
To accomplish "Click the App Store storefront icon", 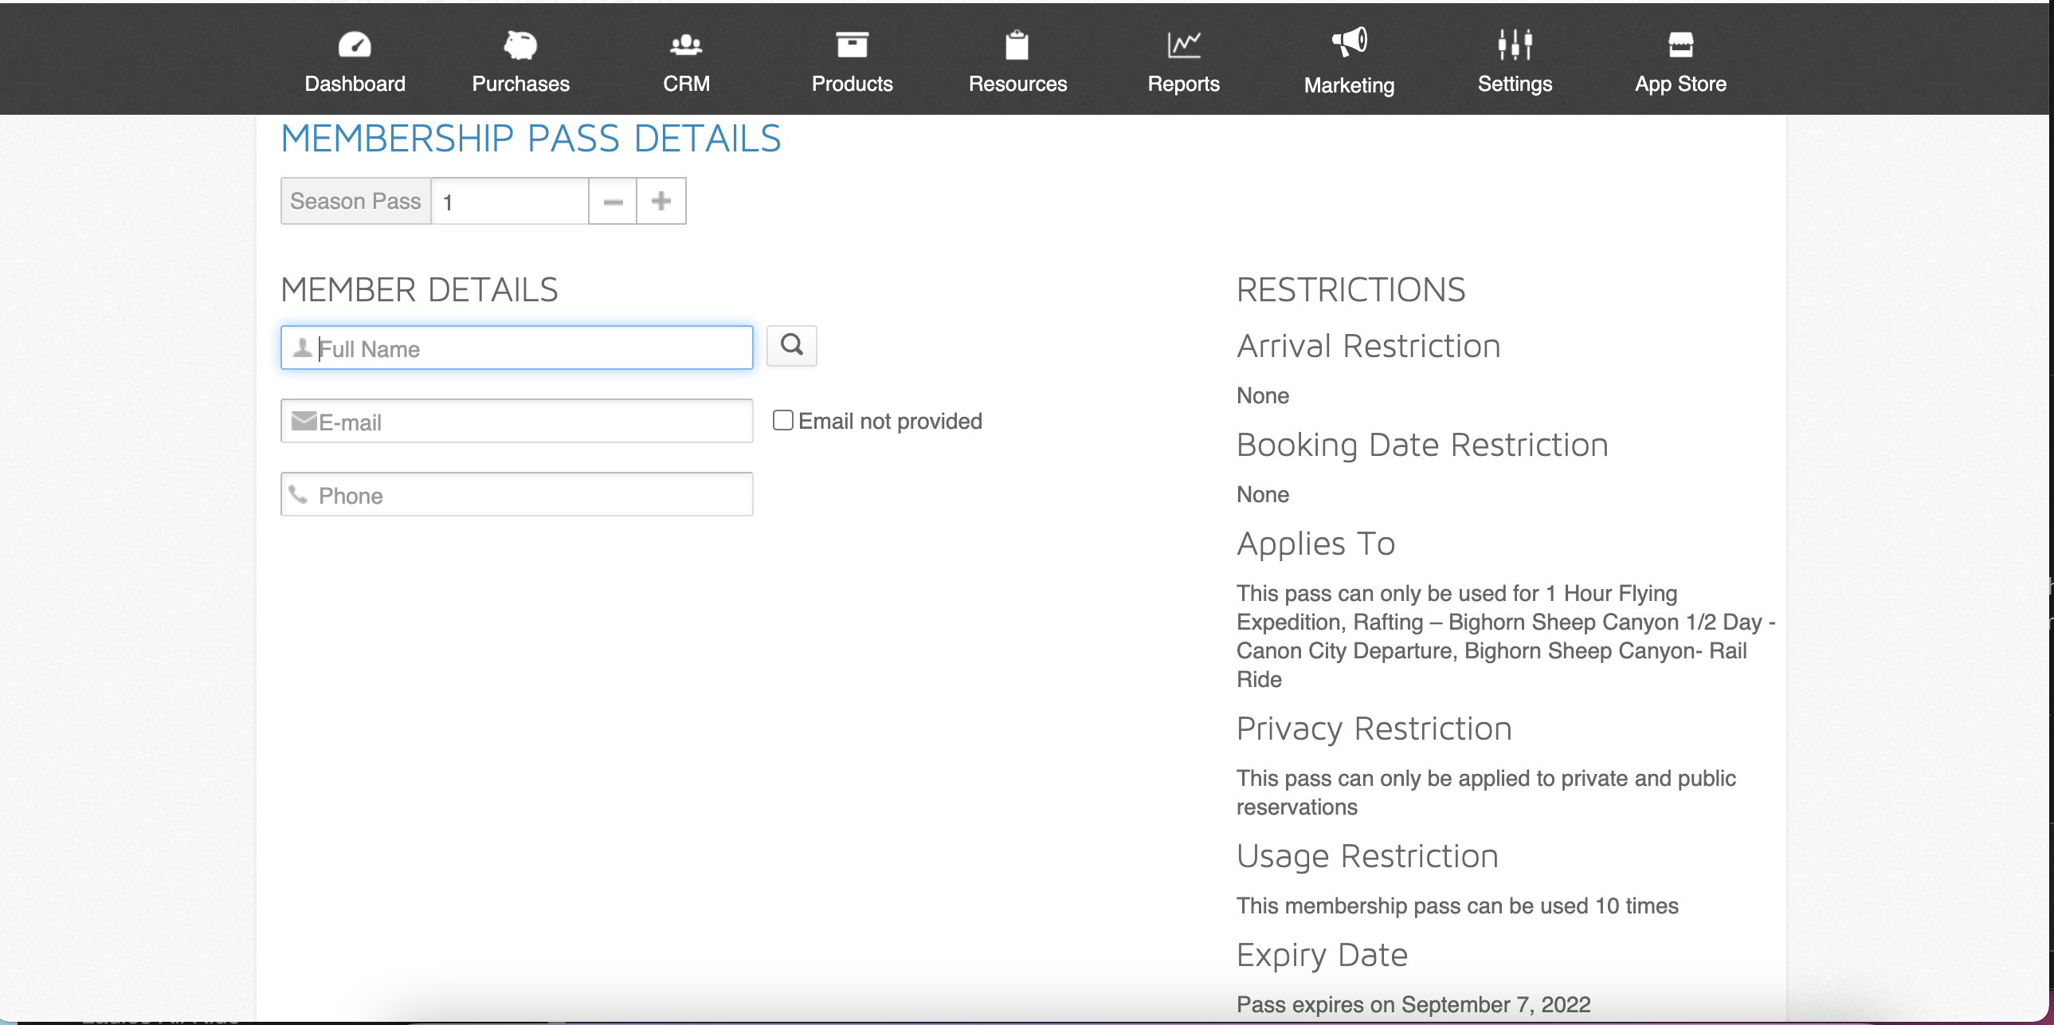I will pyautogui.click(x=1680, y=45).
